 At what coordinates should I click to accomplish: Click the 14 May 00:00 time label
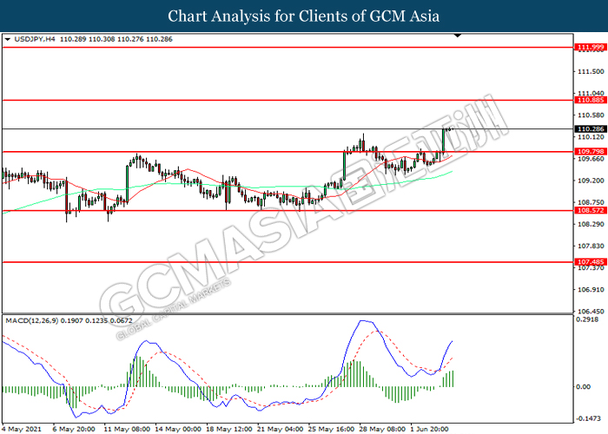178,429
